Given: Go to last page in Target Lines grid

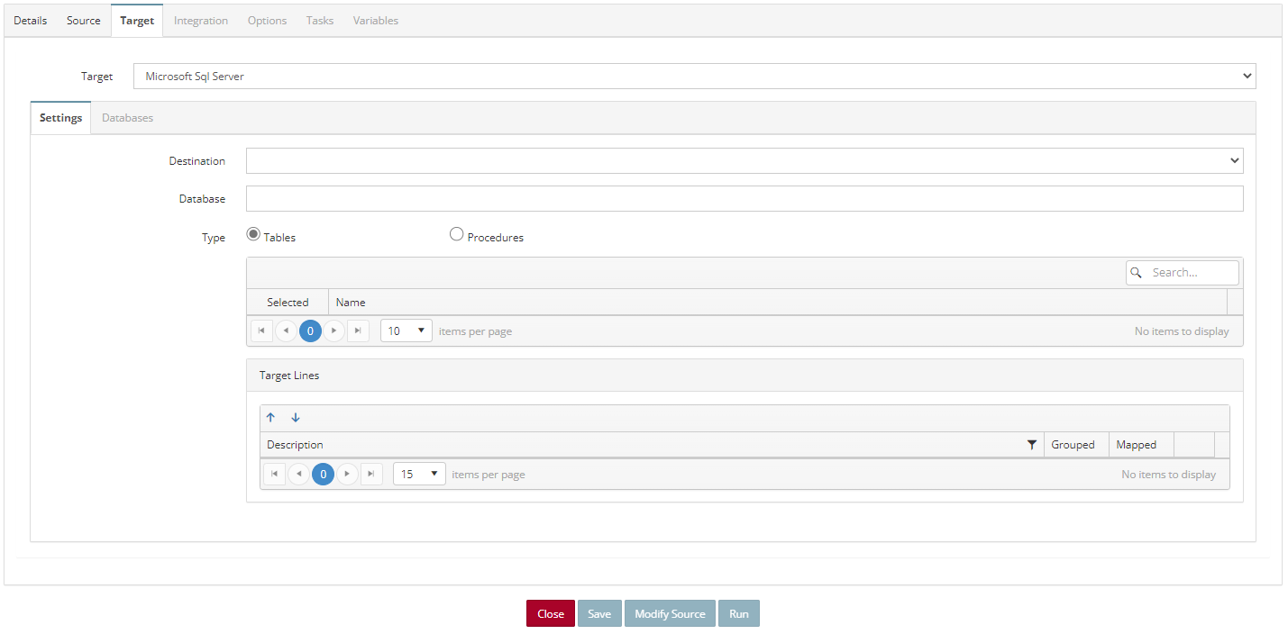Looking at the screenshot, I should pos(371,475).
